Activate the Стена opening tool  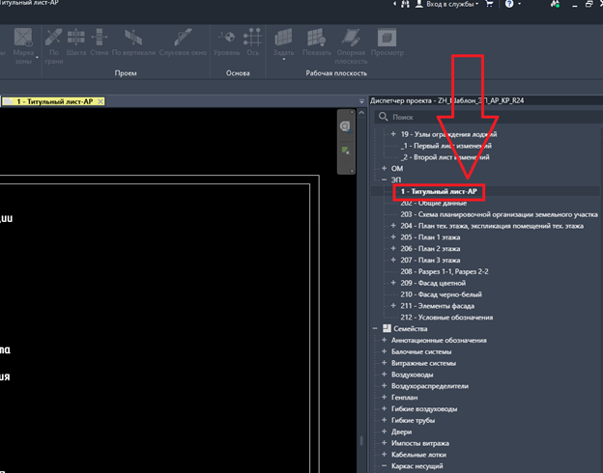[100, 42]
